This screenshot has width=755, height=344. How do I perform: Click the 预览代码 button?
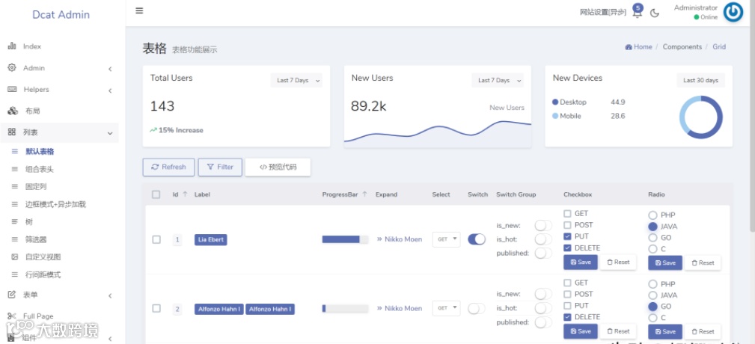tap(278, 167)
